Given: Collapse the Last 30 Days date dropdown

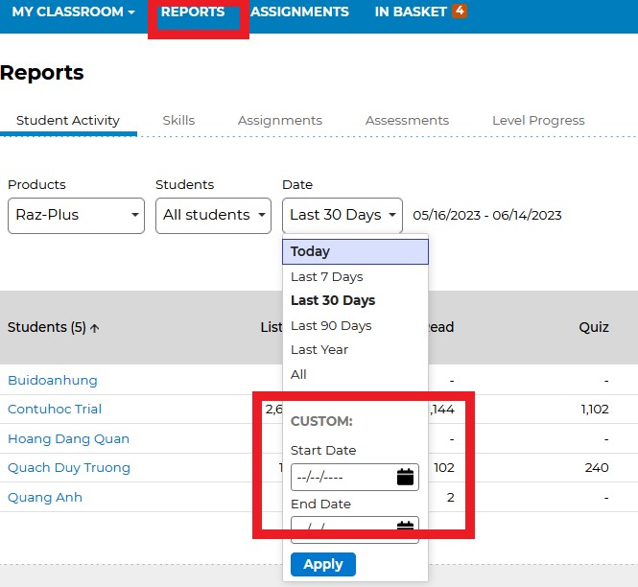Looking at the screenshot, I should click(x=344, y=215).
